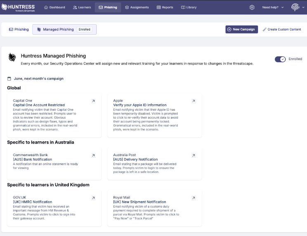
Task: Open Commonwealth Bank scenario preview arrow
Action: 93,155
